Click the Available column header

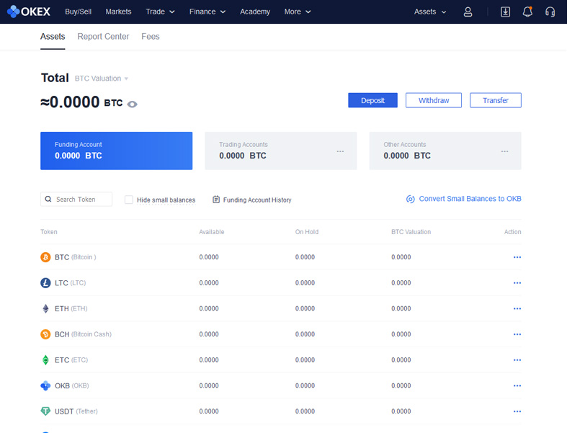point(212,232)
